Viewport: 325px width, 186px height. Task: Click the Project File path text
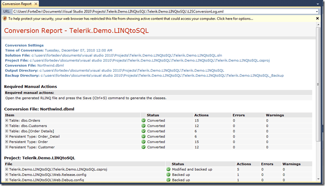tap(150, 61)
